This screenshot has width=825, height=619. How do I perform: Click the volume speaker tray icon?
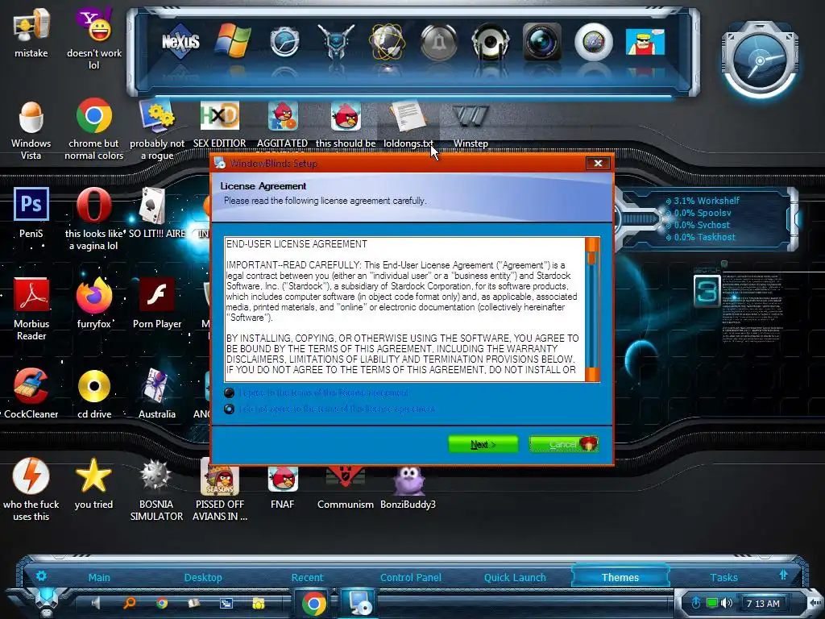point(728,603)
